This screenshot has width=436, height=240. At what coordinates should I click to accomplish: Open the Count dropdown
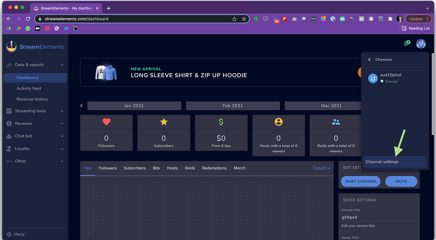click(322, 168)
